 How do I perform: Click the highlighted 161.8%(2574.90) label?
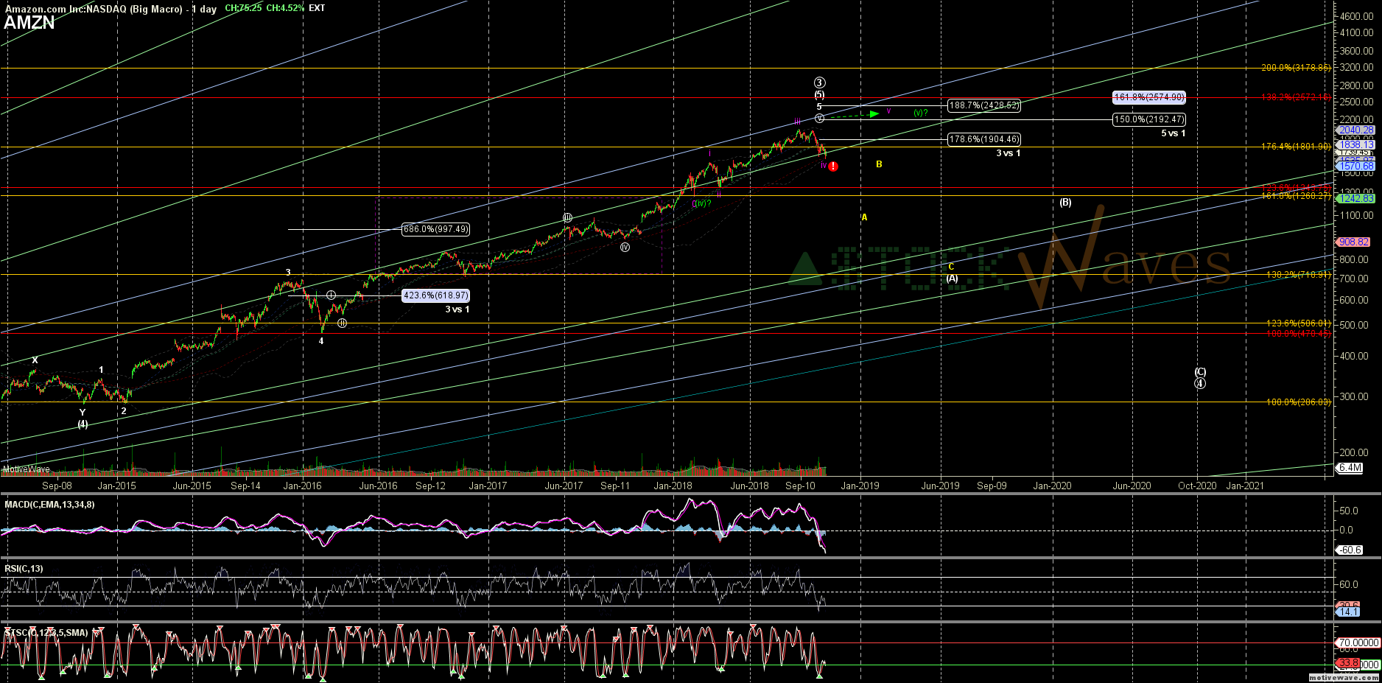click(1149, 97)
